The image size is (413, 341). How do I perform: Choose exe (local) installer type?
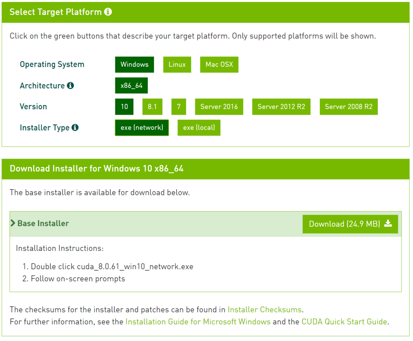tap(199, 128)
